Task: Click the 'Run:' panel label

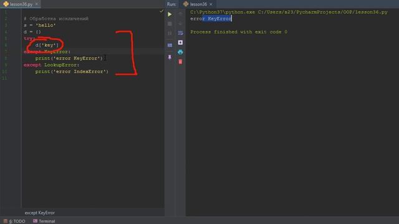Action: pos(171,4)
